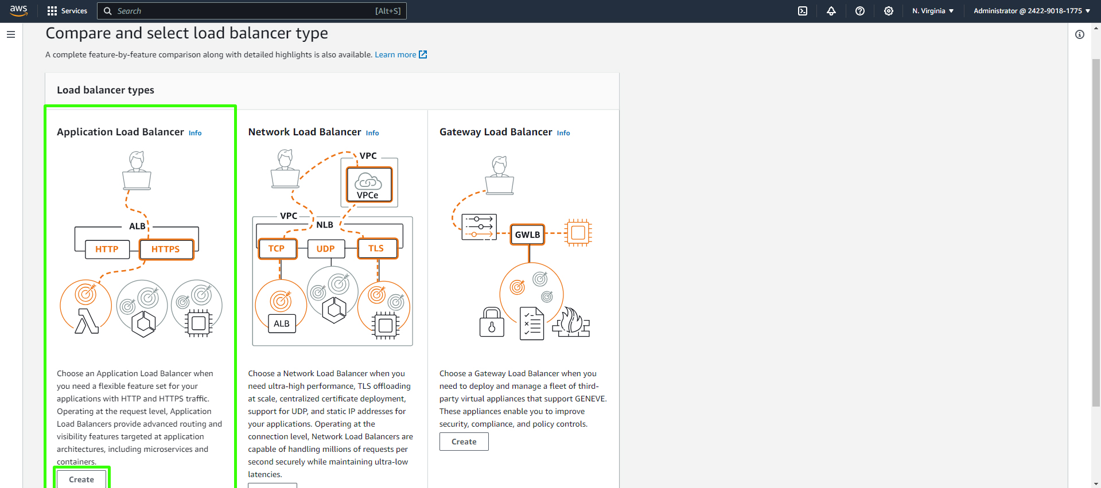The height and width of the screenshot is (488, 1101).
Task: Click the external link icon after Learn more
Action: click(x=423, y=54)
